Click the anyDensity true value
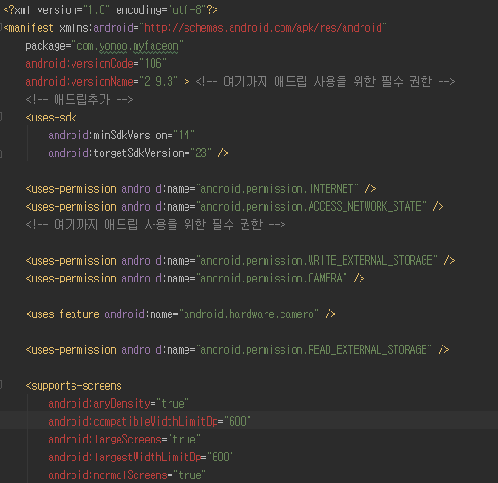Image resolution: width=498 pixels, height=483 pixels. pyautogui.click(x=173, y=404)
